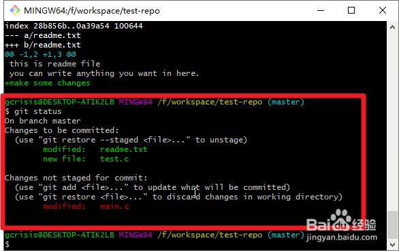This screenshot has width=399, height=251.
Task: Click the 'git status' command text
Action: (37, 111)
